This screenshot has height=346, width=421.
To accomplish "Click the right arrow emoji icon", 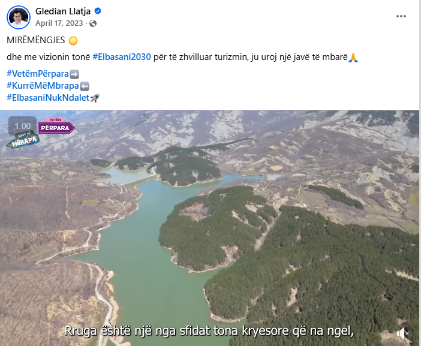I will point(74,74).
